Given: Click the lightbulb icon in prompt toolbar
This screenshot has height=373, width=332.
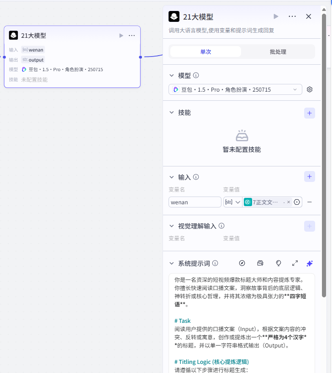Looking at the screenshot, I should [279, 263].
